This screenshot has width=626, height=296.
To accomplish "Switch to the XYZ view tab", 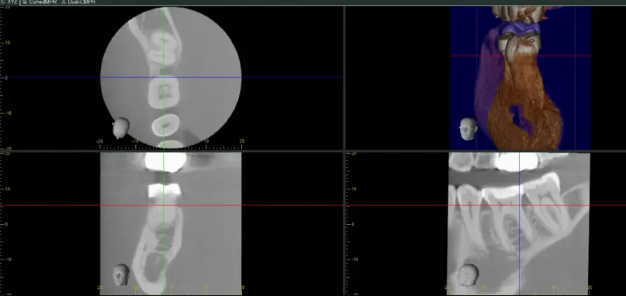I will 10,2.
